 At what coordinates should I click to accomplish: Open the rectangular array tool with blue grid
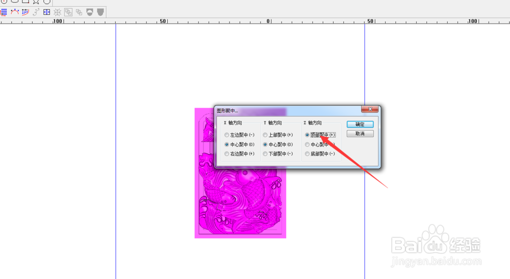point(4,12)
